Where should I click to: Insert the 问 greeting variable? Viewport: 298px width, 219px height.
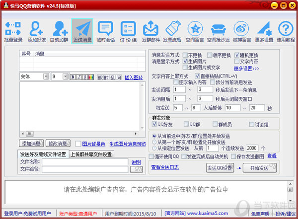point(118,77)
